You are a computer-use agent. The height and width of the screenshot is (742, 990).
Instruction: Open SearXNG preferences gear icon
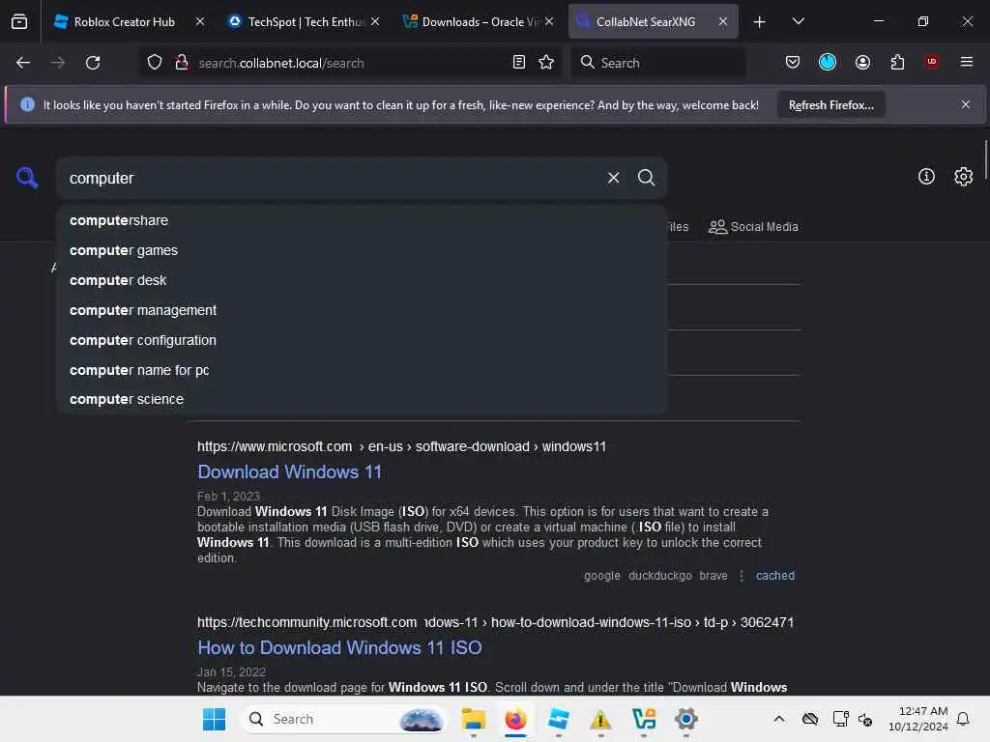coord(964,177)
